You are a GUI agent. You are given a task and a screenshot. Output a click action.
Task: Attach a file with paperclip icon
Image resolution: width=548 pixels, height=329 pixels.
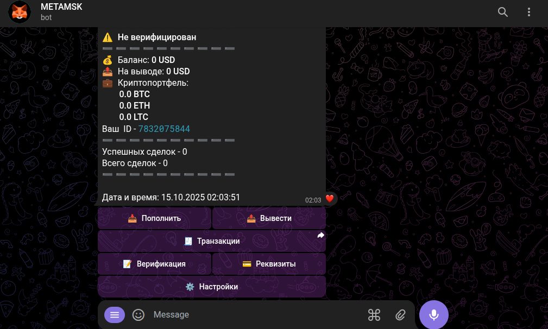pyautogui.click(x=400, y=315)
